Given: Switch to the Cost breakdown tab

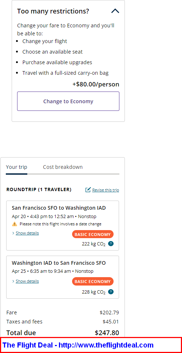Looking at the screenshot, I should 63,167.
